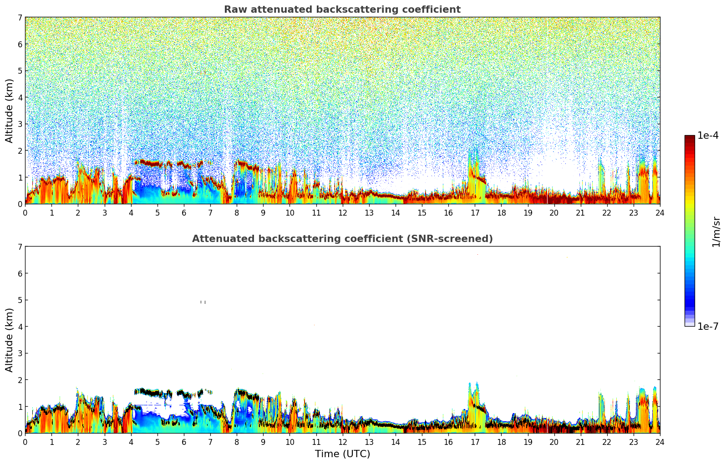Click "Altitude (km)" label of the raw plot
Image resolution: width=726 pixels, height=464 pixels.
10,111
